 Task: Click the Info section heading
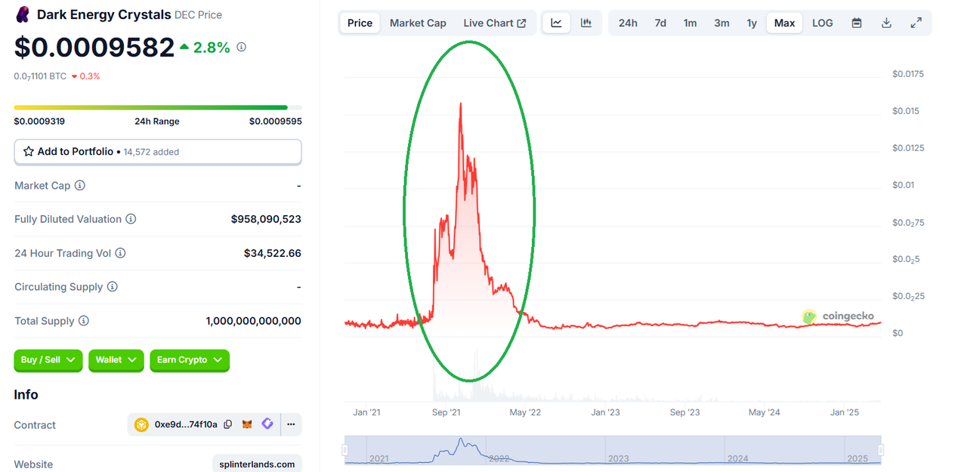pyautogui.click(x=26, y=394)
